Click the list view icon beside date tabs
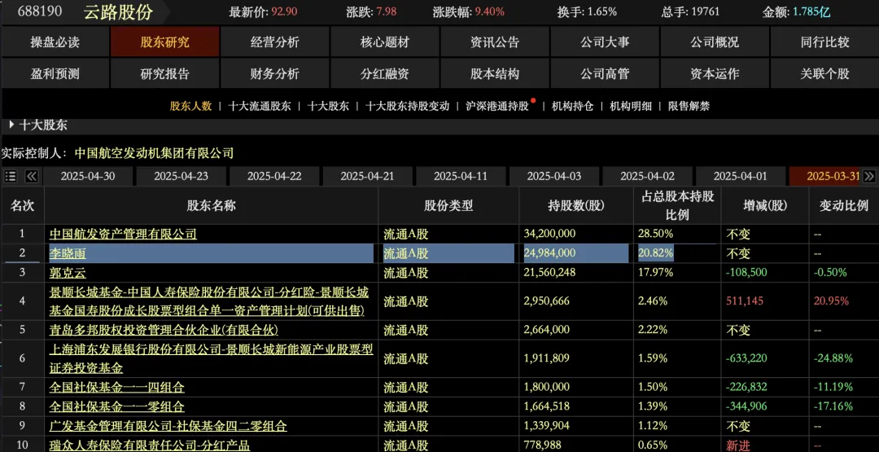This screenshot has width=879, height=452. click(x=11, y=176)
